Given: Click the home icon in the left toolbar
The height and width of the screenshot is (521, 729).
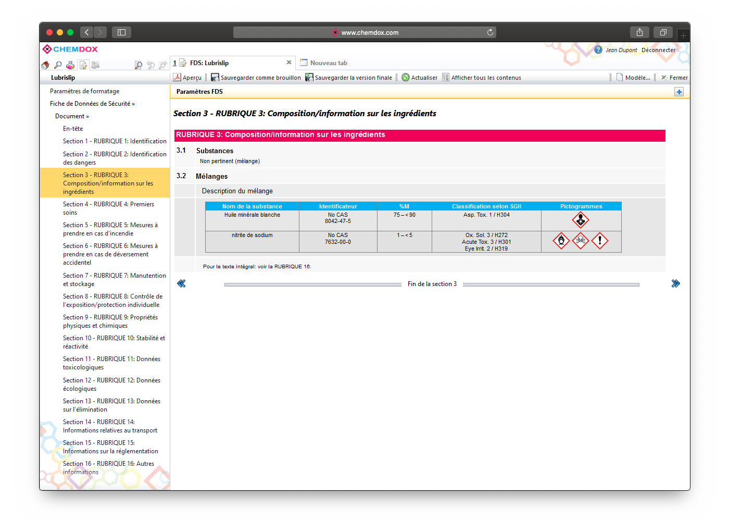Looking at the screenshot, I should click(x=45, y=65).
